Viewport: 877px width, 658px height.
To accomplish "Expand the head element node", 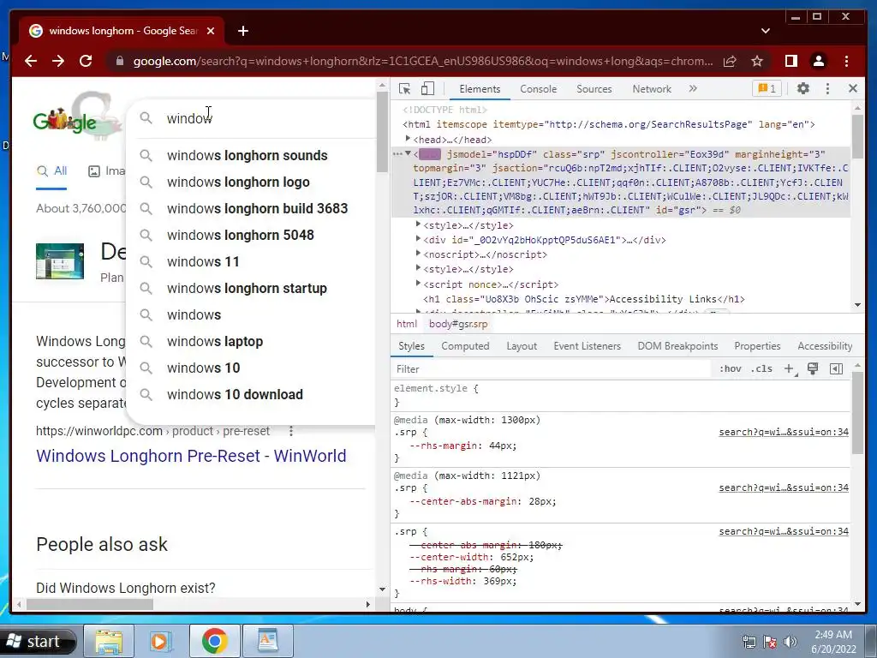I will click(x=408, y=138).
